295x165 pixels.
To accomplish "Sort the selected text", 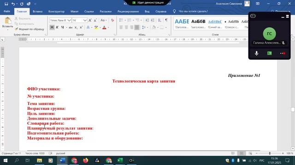I will coord(159,20).
